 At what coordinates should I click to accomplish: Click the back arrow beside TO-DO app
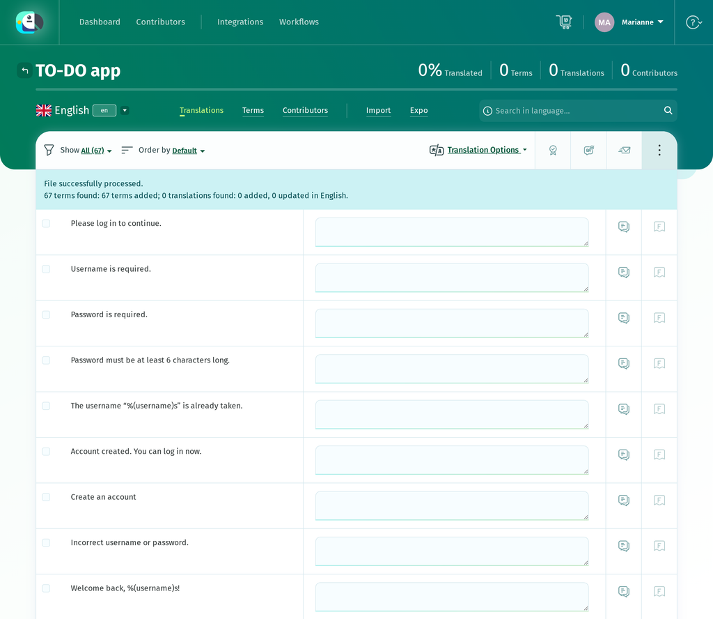coord(25,70)
